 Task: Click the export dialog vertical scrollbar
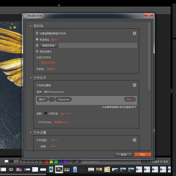pos(149,55)
